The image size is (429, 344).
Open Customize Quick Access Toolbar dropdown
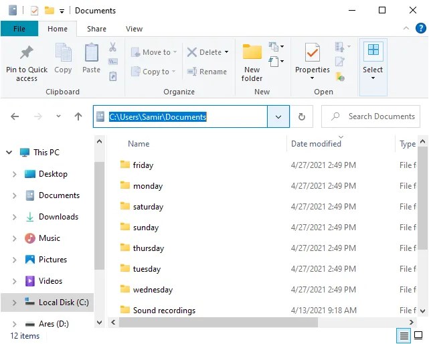click(x=62, y=11)
